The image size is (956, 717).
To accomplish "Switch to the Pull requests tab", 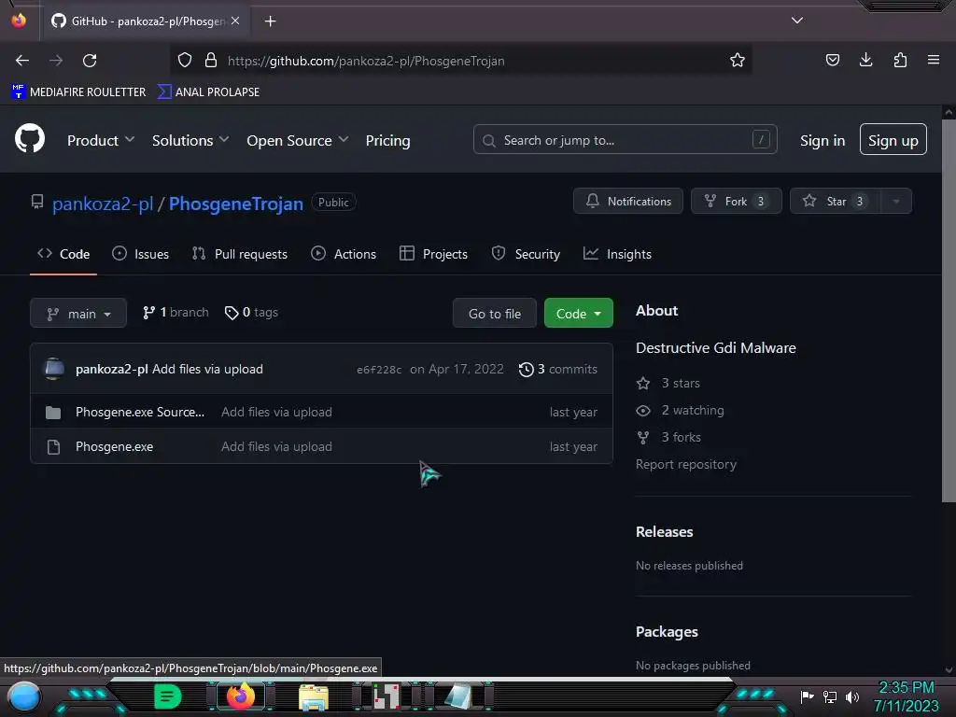I will 240,254.
